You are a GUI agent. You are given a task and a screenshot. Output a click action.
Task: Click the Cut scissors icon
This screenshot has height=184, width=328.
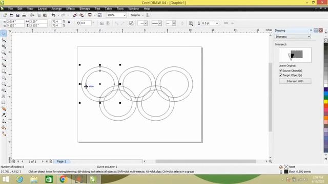tap(32, 15)
